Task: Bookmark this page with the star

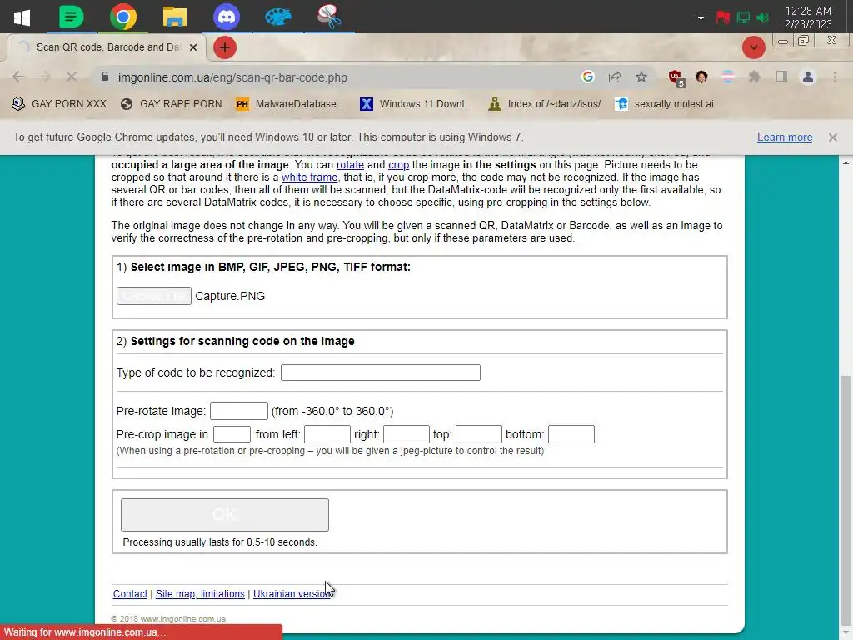Action: [x=641, y=77]
